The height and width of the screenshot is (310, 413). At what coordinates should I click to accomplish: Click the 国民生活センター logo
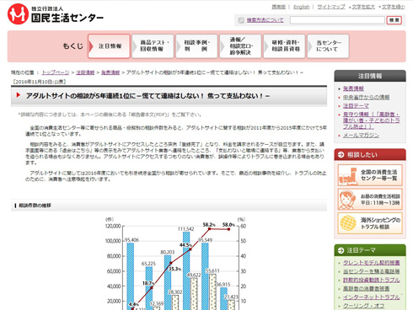point(56,14)
